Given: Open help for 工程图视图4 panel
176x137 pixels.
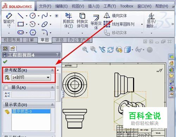Looking at the screenshot, I should (x=57, y=55).
